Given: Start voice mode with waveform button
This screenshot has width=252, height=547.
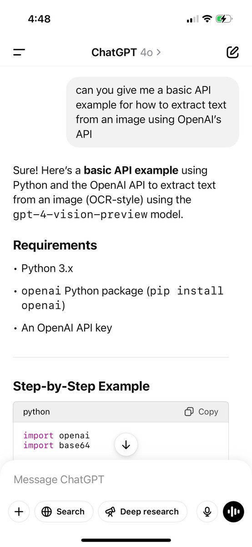Looking at the screenshot, I should pyautogui.click(x=234, y=511).
